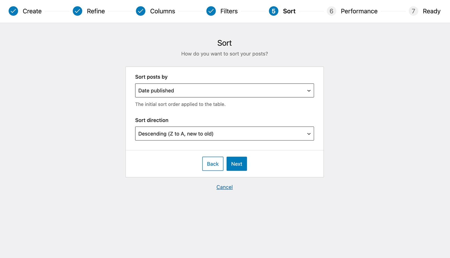450x258 pixels.
Task: Click the Sort heading text
Action: point(224,43)
